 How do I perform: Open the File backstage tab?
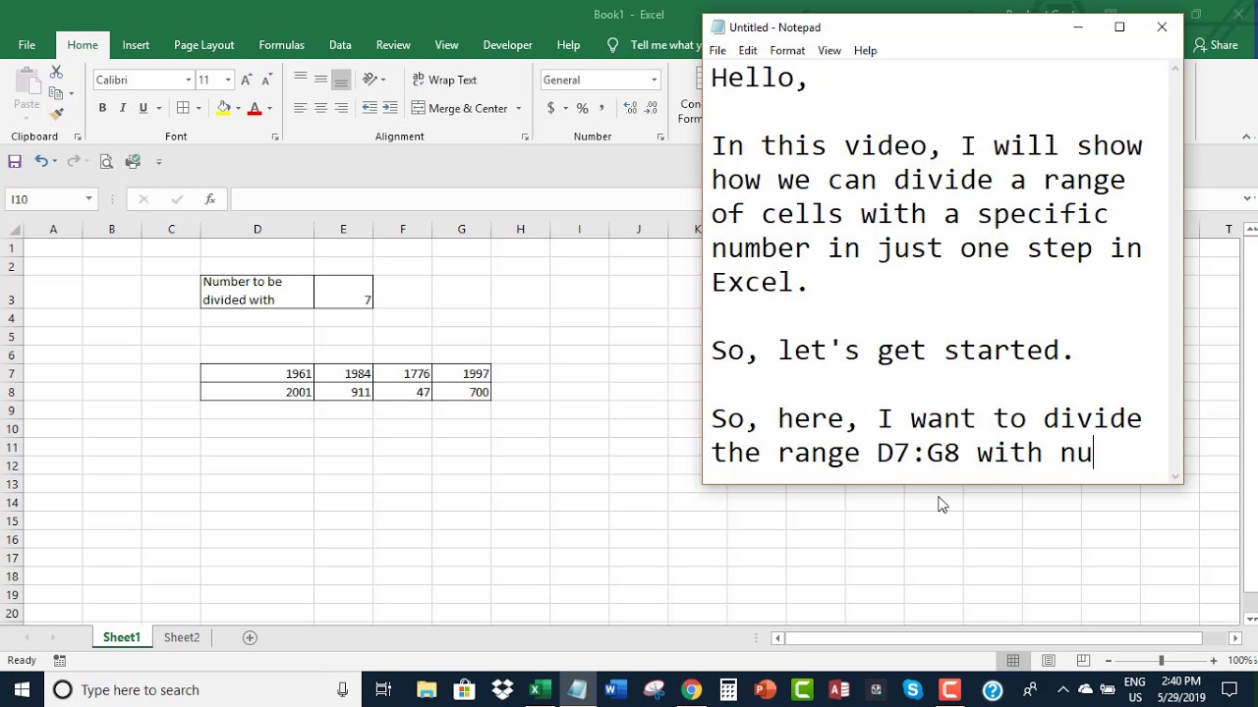click(x=27, y=45)
